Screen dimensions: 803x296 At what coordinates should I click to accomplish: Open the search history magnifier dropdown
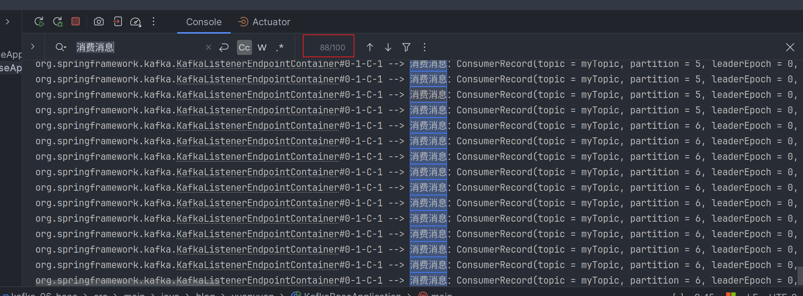(61, 47)
